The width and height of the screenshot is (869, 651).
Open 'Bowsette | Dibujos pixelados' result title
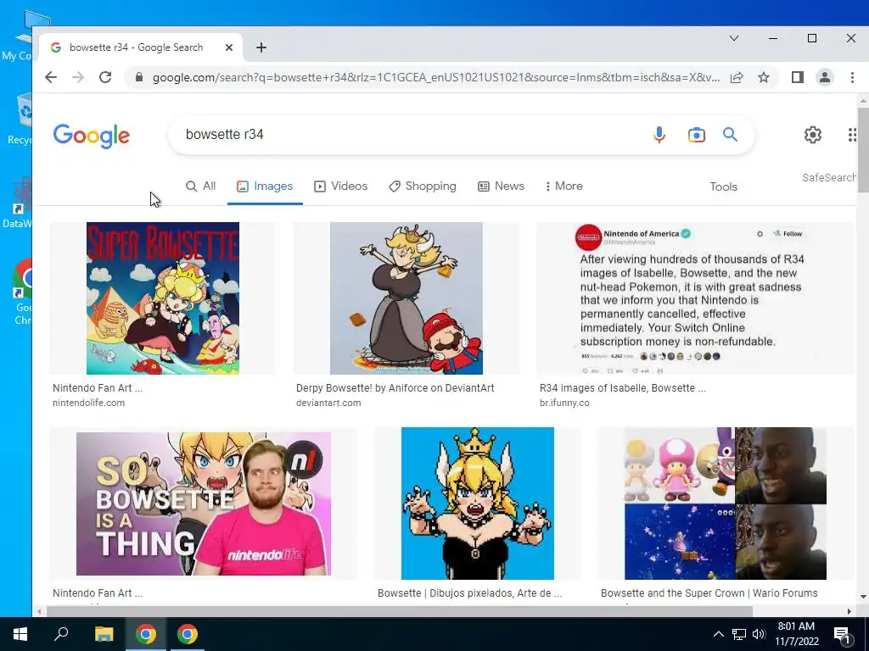pos(470,593)
